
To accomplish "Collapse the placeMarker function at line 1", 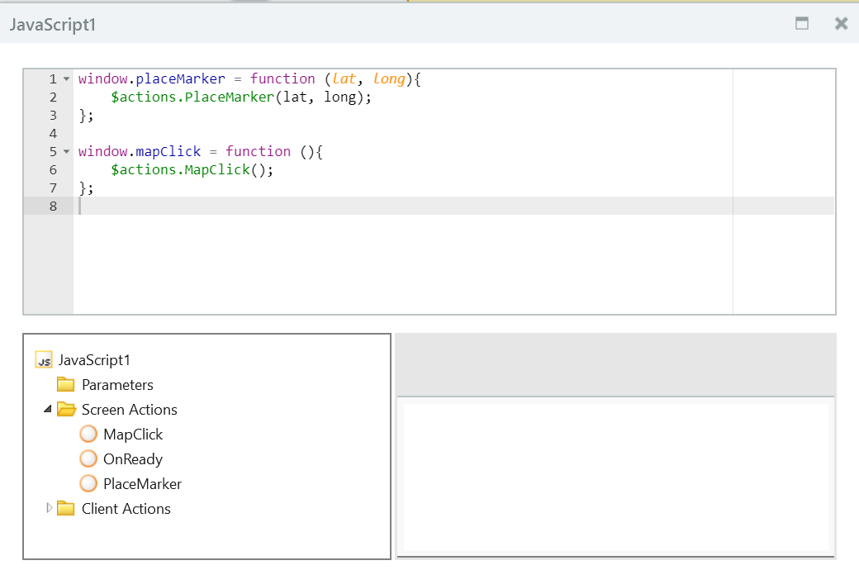I will (x=64, y=78).
